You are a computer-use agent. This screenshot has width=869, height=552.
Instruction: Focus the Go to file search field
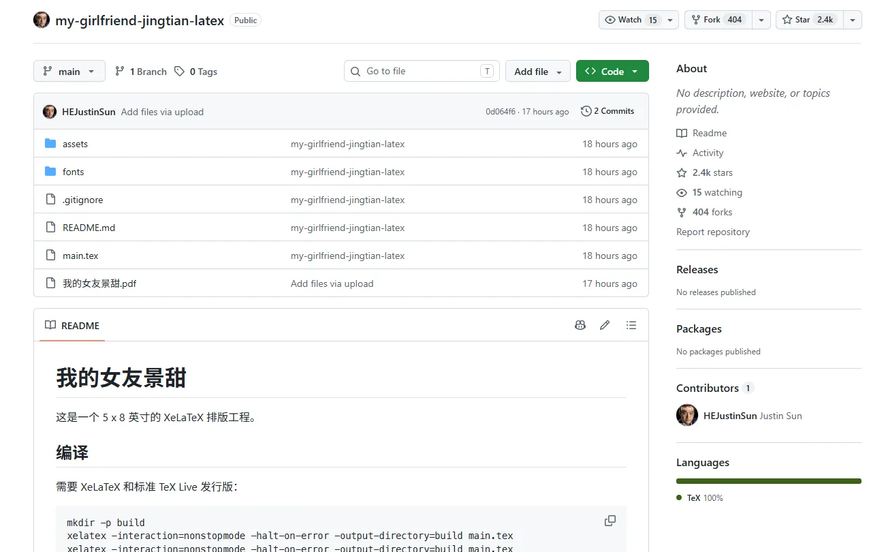422,71
